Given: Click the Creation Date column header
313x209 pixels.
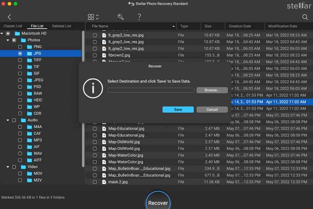Looking at the screenshot, I should pyautogui.click(x=245, y=26).
